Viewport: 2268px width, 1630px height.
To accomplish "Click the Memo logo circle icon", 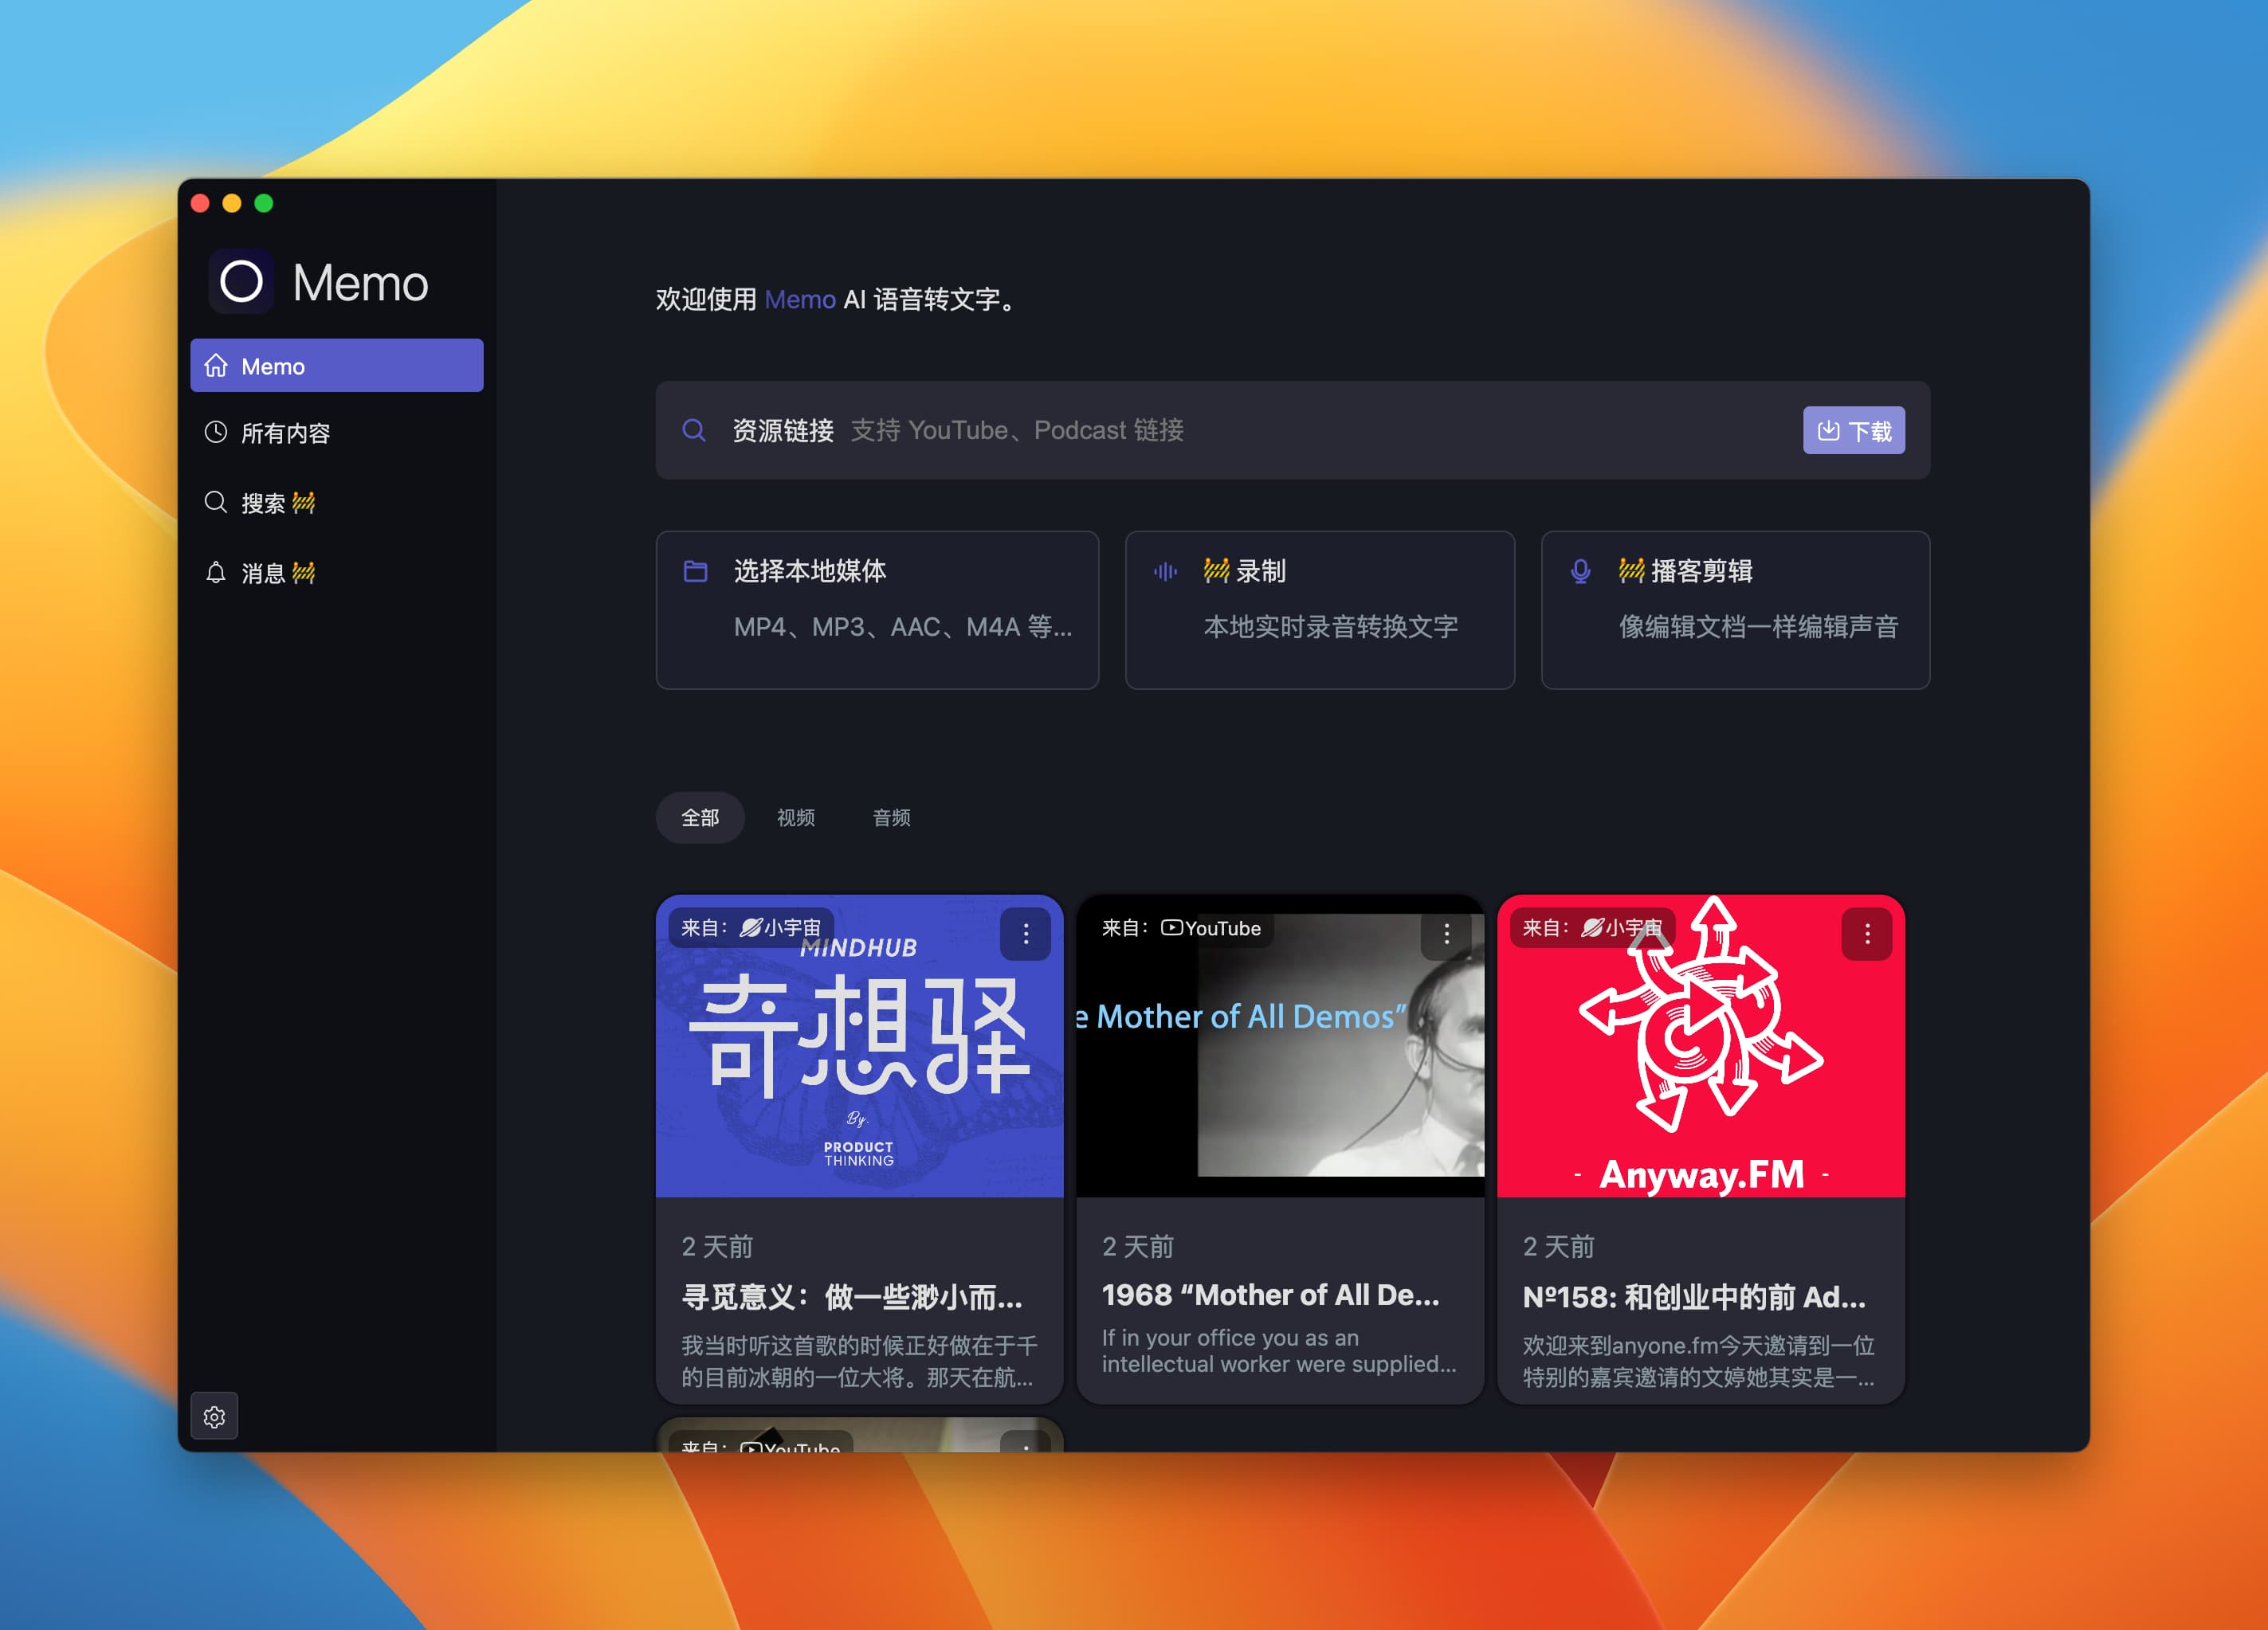I will (241, 281).
